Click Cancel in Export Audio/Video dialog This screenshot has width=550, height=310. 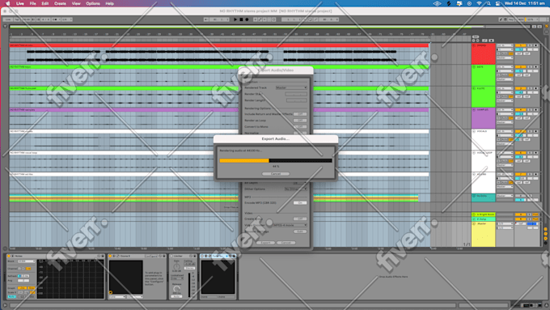pyautogui.click(x=286, y=243)
